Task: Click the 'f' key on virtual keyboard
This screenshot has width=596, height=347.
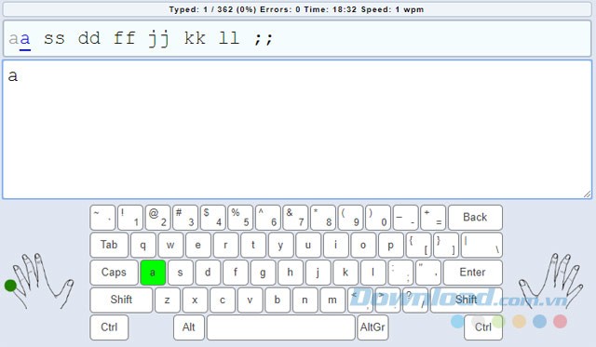Action: click(x=236, y=273)
